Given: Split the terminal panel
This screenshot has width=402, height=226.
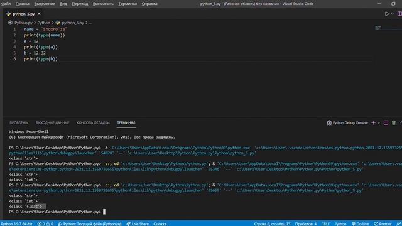Looking at the screenshot, I should (x=386, y=123).
